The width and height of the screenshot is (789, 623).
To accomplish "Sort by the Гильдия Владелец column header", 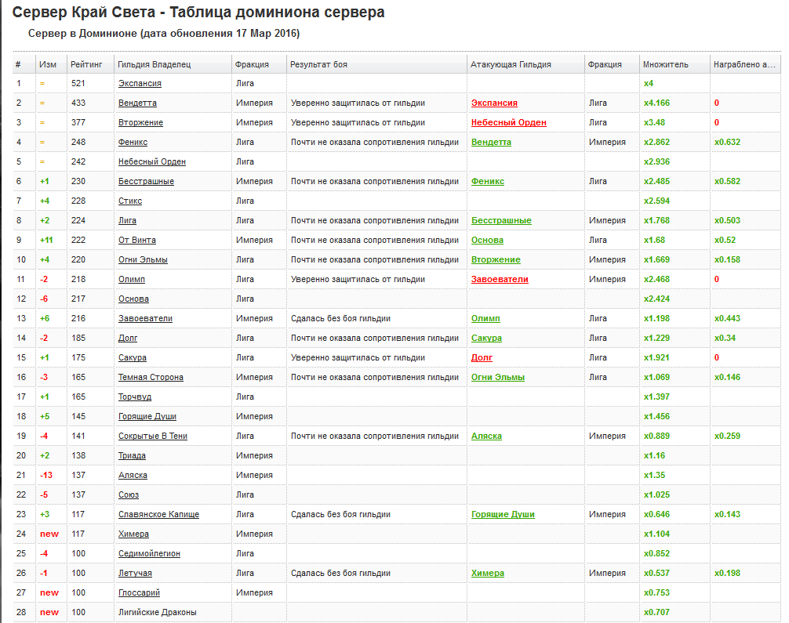I will click(x=173, y=64).
